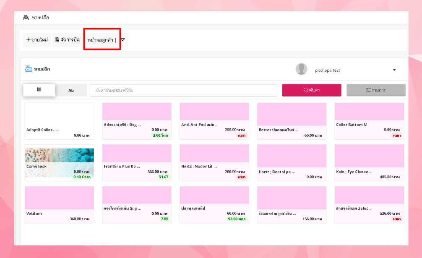
Task: Click the red out-of-stock badge on Collar Buttom M
Action: point(397,136)
